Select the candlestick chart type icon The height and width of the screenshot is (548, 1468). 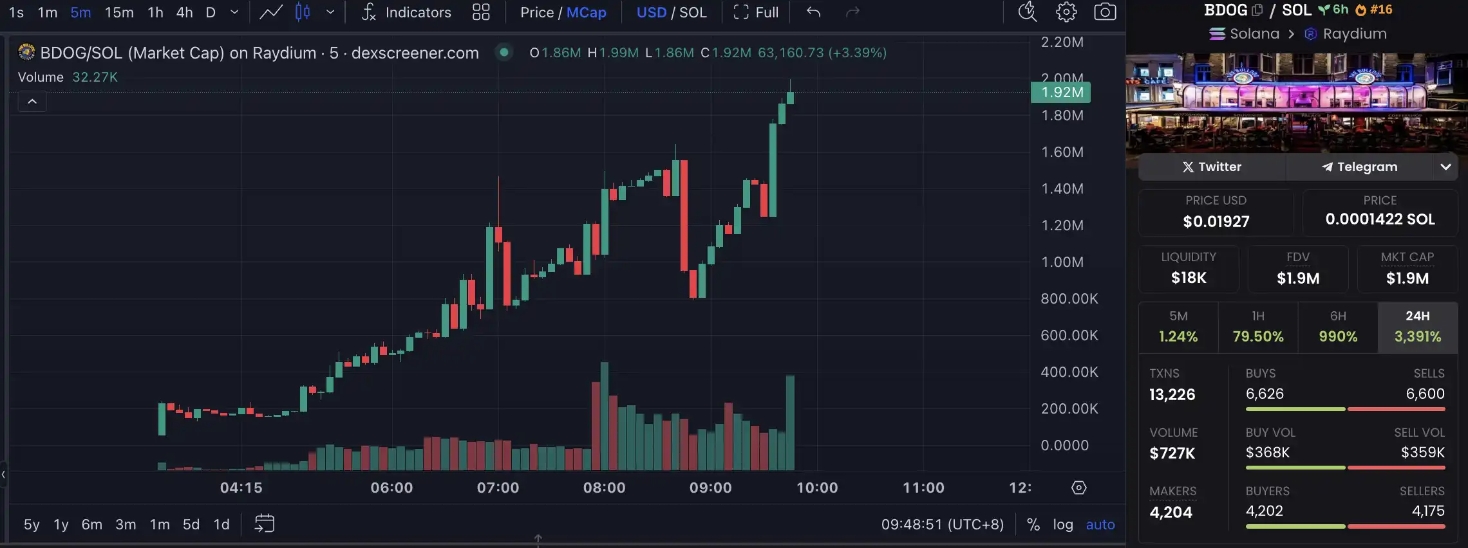pos(303,12)
